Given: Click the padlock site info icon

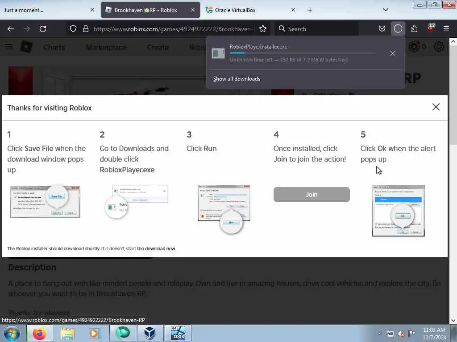Looking at the screenshot, I should coord(85,29).
